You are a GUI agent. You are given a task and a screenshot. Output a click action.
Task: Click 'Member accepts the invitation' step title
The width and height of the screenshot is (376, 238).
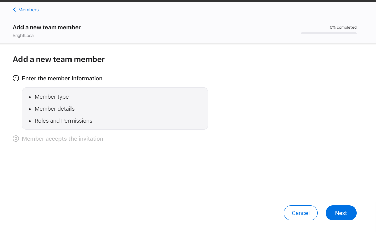[x=62, y=139]
